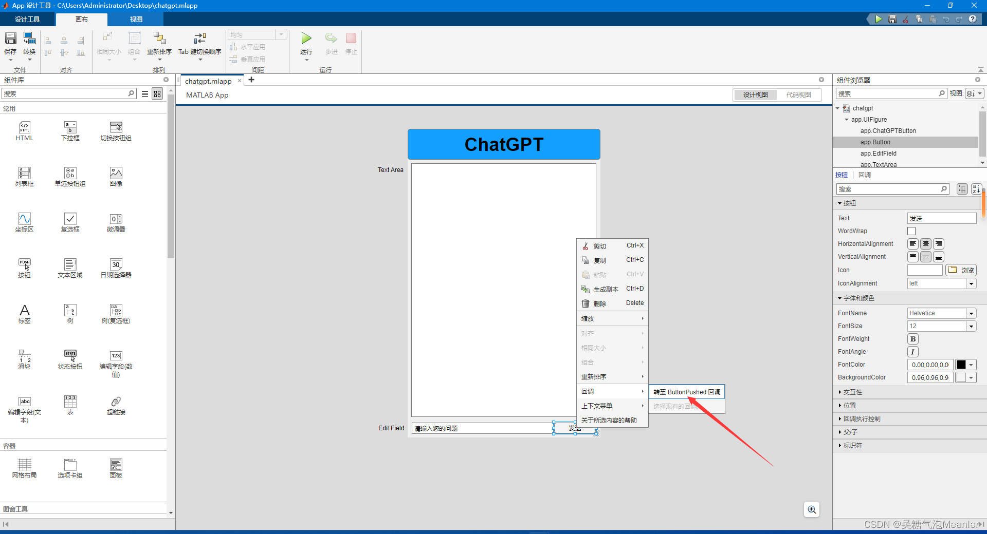Image resolution: width=987 pixels, height=534 pixels.
Task: Select the List Box (列表框) component
Action: (x=24, y=177)
